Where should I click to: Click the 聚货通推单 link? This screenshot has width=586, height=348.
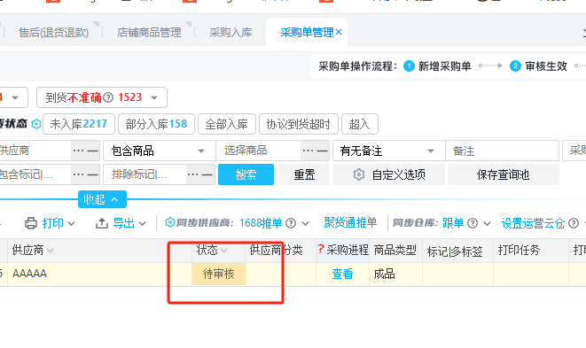[x=350, y=223]
